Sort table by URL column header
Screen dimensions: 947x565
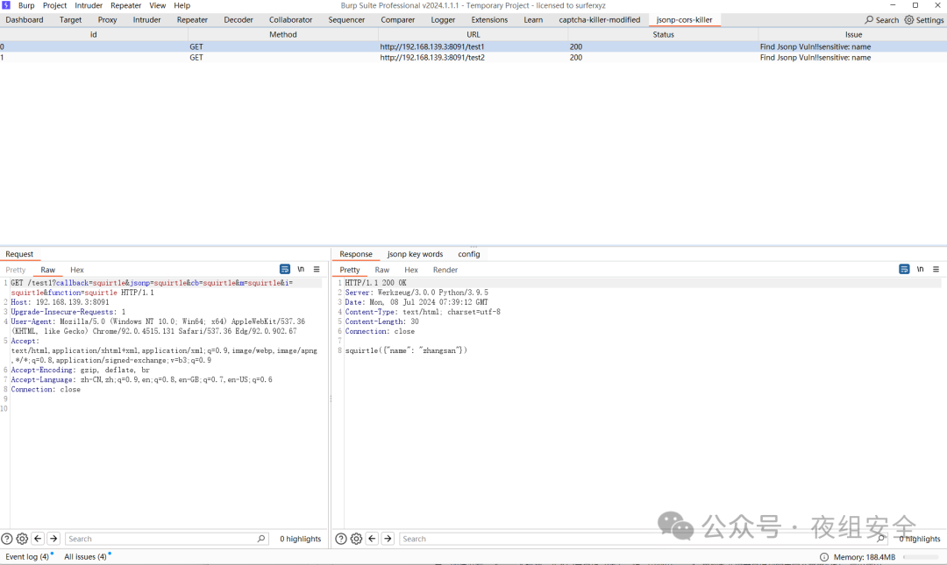click(473, 34)
